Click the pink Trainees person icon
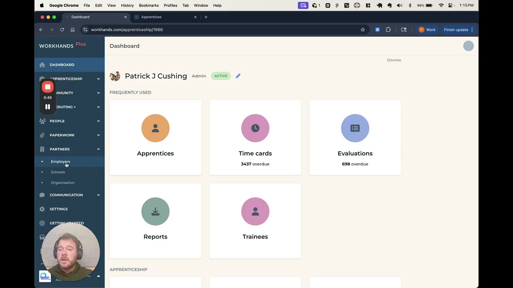 (255, 211)
